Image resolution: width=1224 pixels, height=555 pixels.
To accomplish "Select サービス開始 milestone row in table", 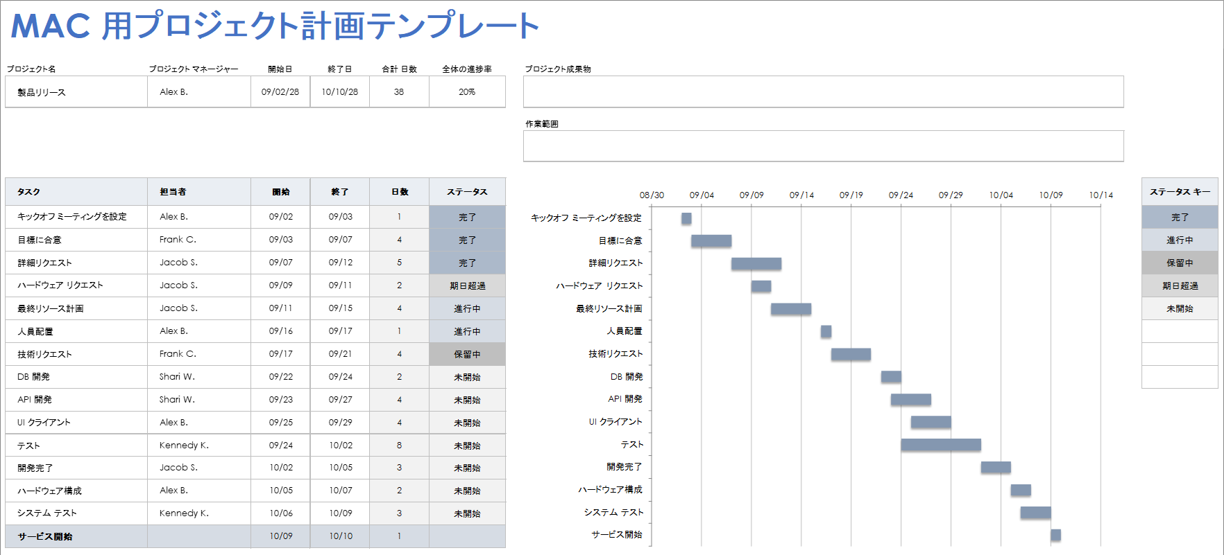I will point(255,536).
